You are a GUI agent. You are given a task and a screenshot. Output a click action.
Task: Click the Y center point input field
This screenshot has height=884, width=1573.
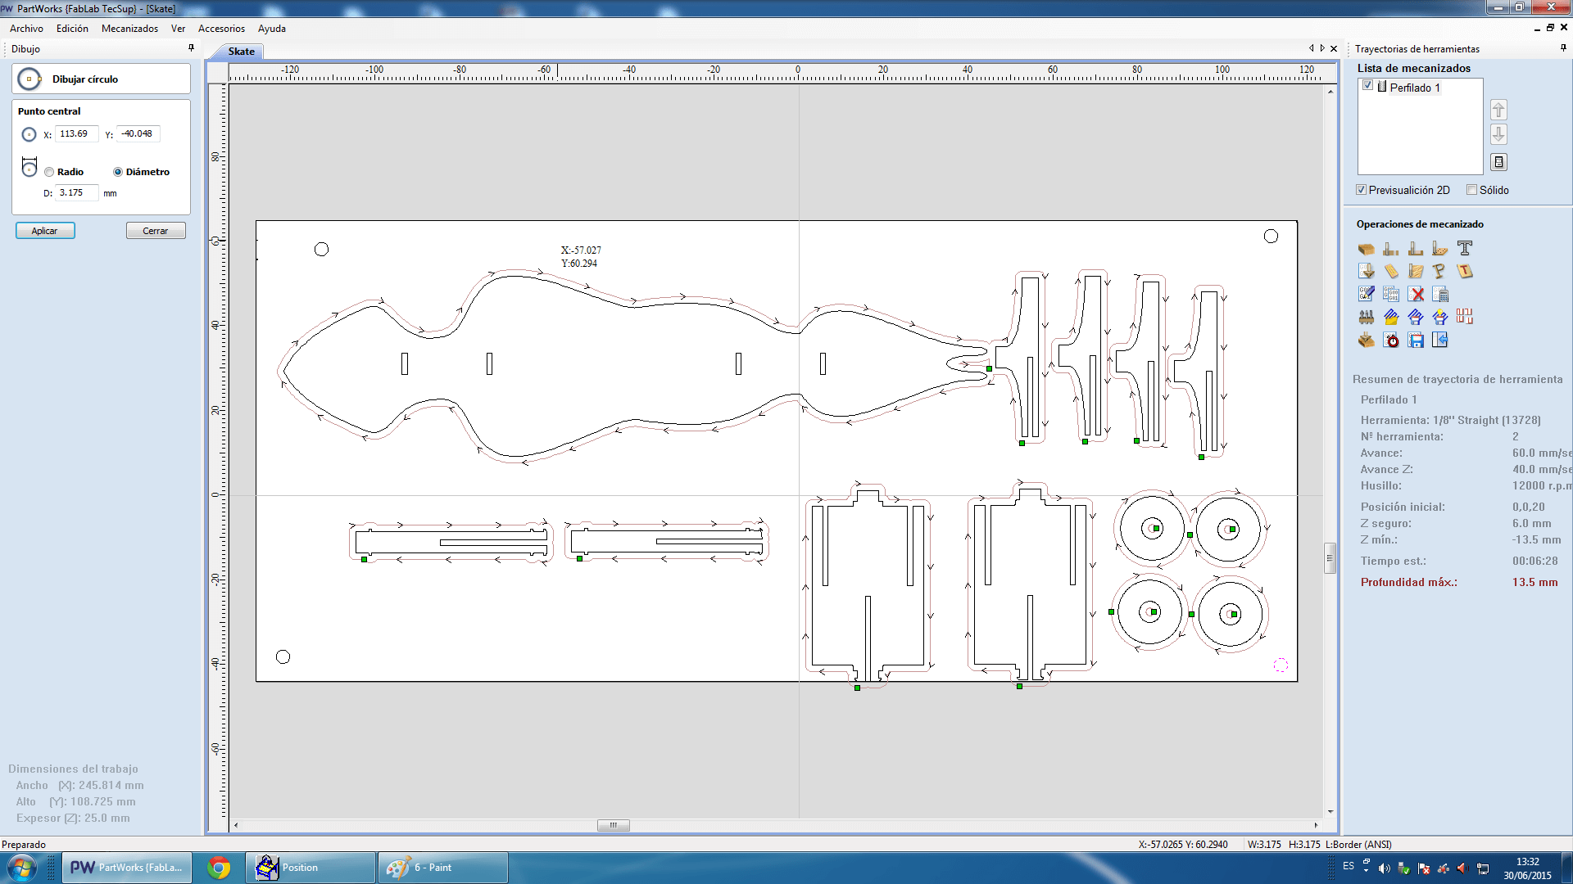pos(138,133)
